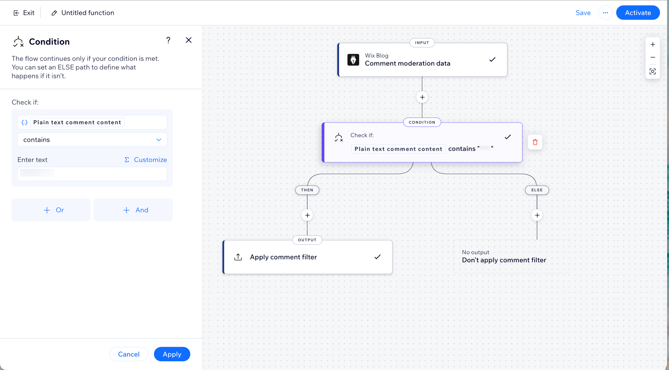Image resolution: width=669 pixels, height=370 pixels.
Task: Rename the Untitled function title
Action: click(x=88, y=13)
